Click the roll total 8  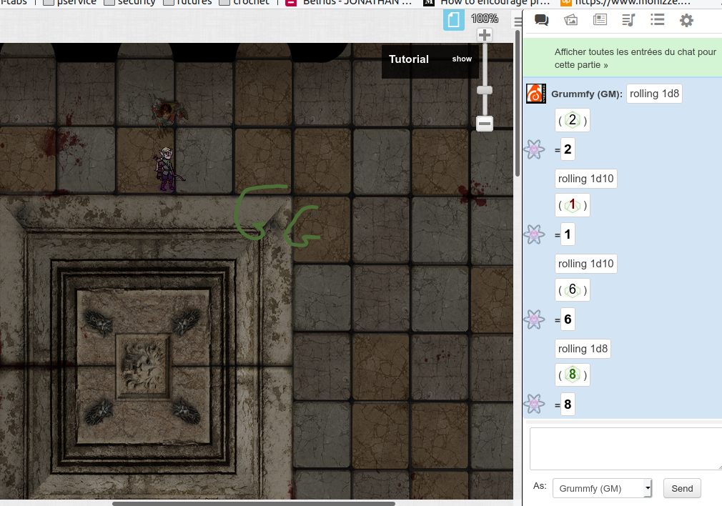pos(568,405)
